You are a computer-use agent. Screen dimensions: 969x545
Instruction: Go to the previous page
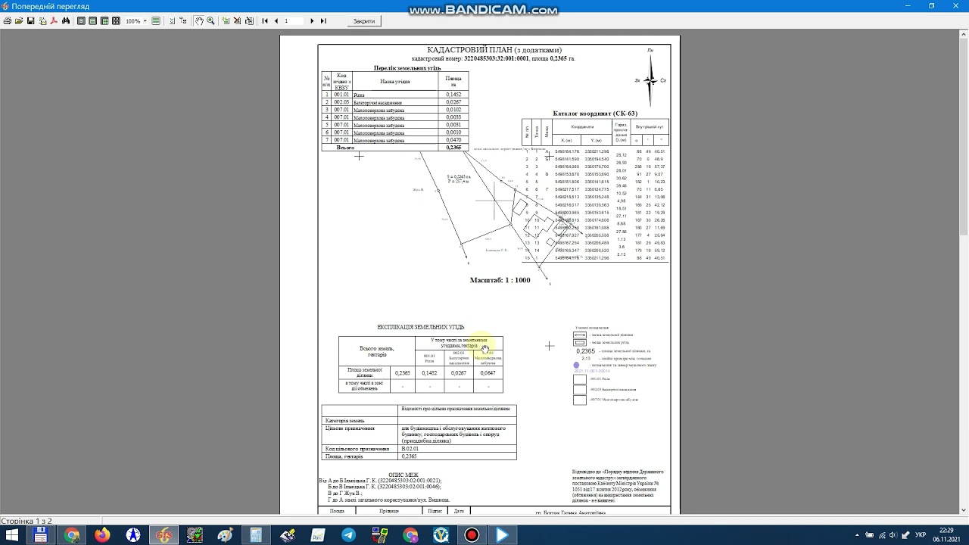276,21
